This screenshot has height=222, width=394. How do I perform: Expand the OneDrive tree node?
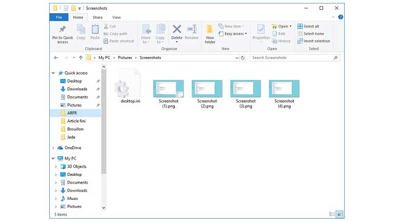click(x=54, y=148)
